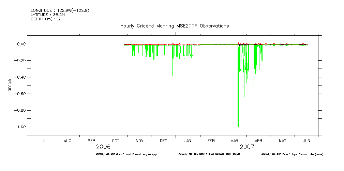Click the NOV month label on x-axis
The image size is (344, 171).
139,140
